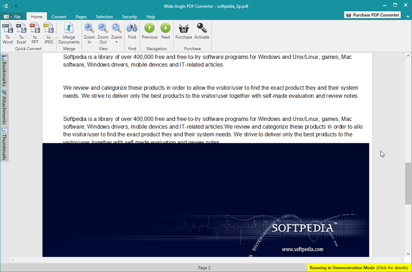
Task: Click Purchase PDF Converter button
Action: pos(372,15)
